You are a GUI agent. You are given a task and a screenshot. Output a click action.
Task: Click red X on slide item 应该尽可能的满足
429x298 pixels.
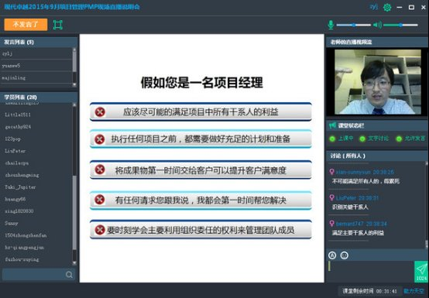point(100,111)
